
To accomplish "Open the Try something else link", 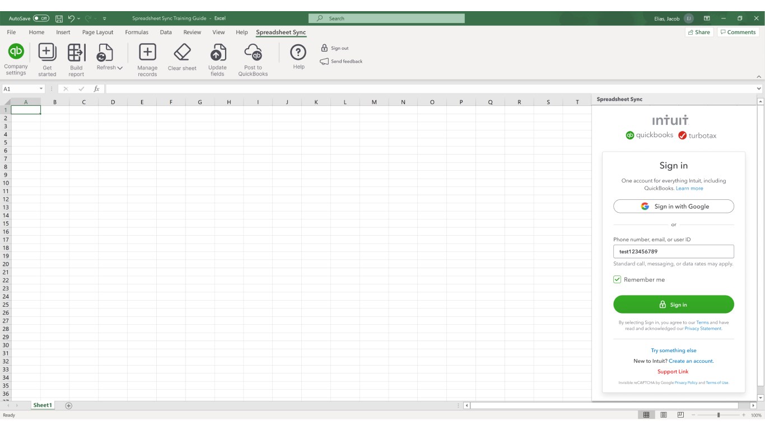I will 674,350.
